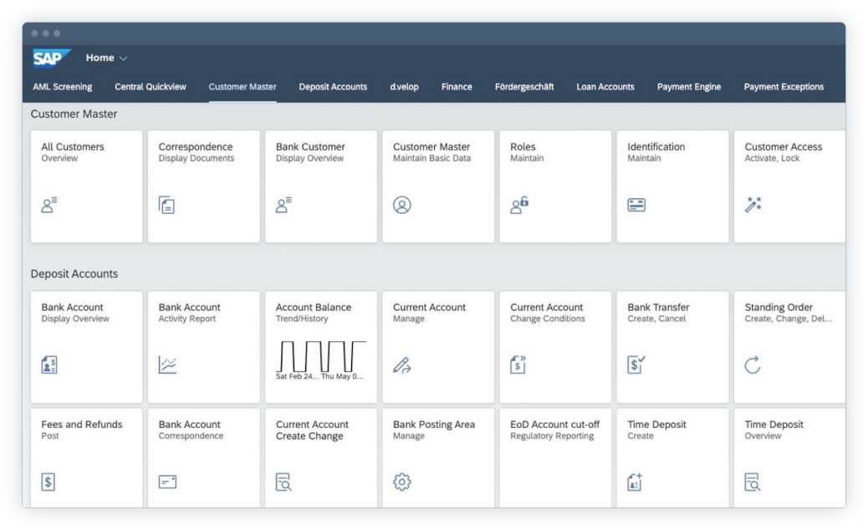The image size is (868, 530).
Task: Click the Roles person-with-lock icon
Action: (519, 205)
